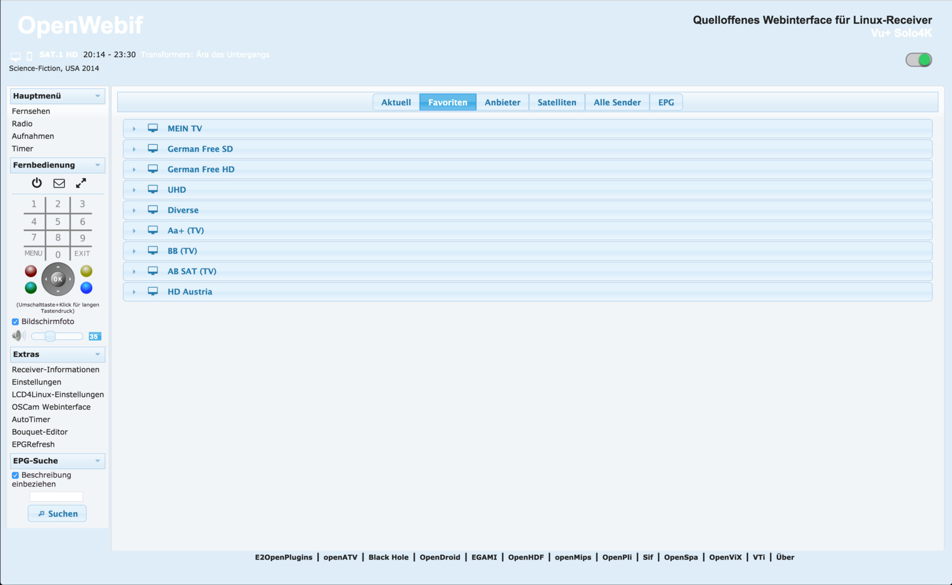Collapse the Hauptmenü section
This screenshot has width=952, height=585.
pos(97,96)
